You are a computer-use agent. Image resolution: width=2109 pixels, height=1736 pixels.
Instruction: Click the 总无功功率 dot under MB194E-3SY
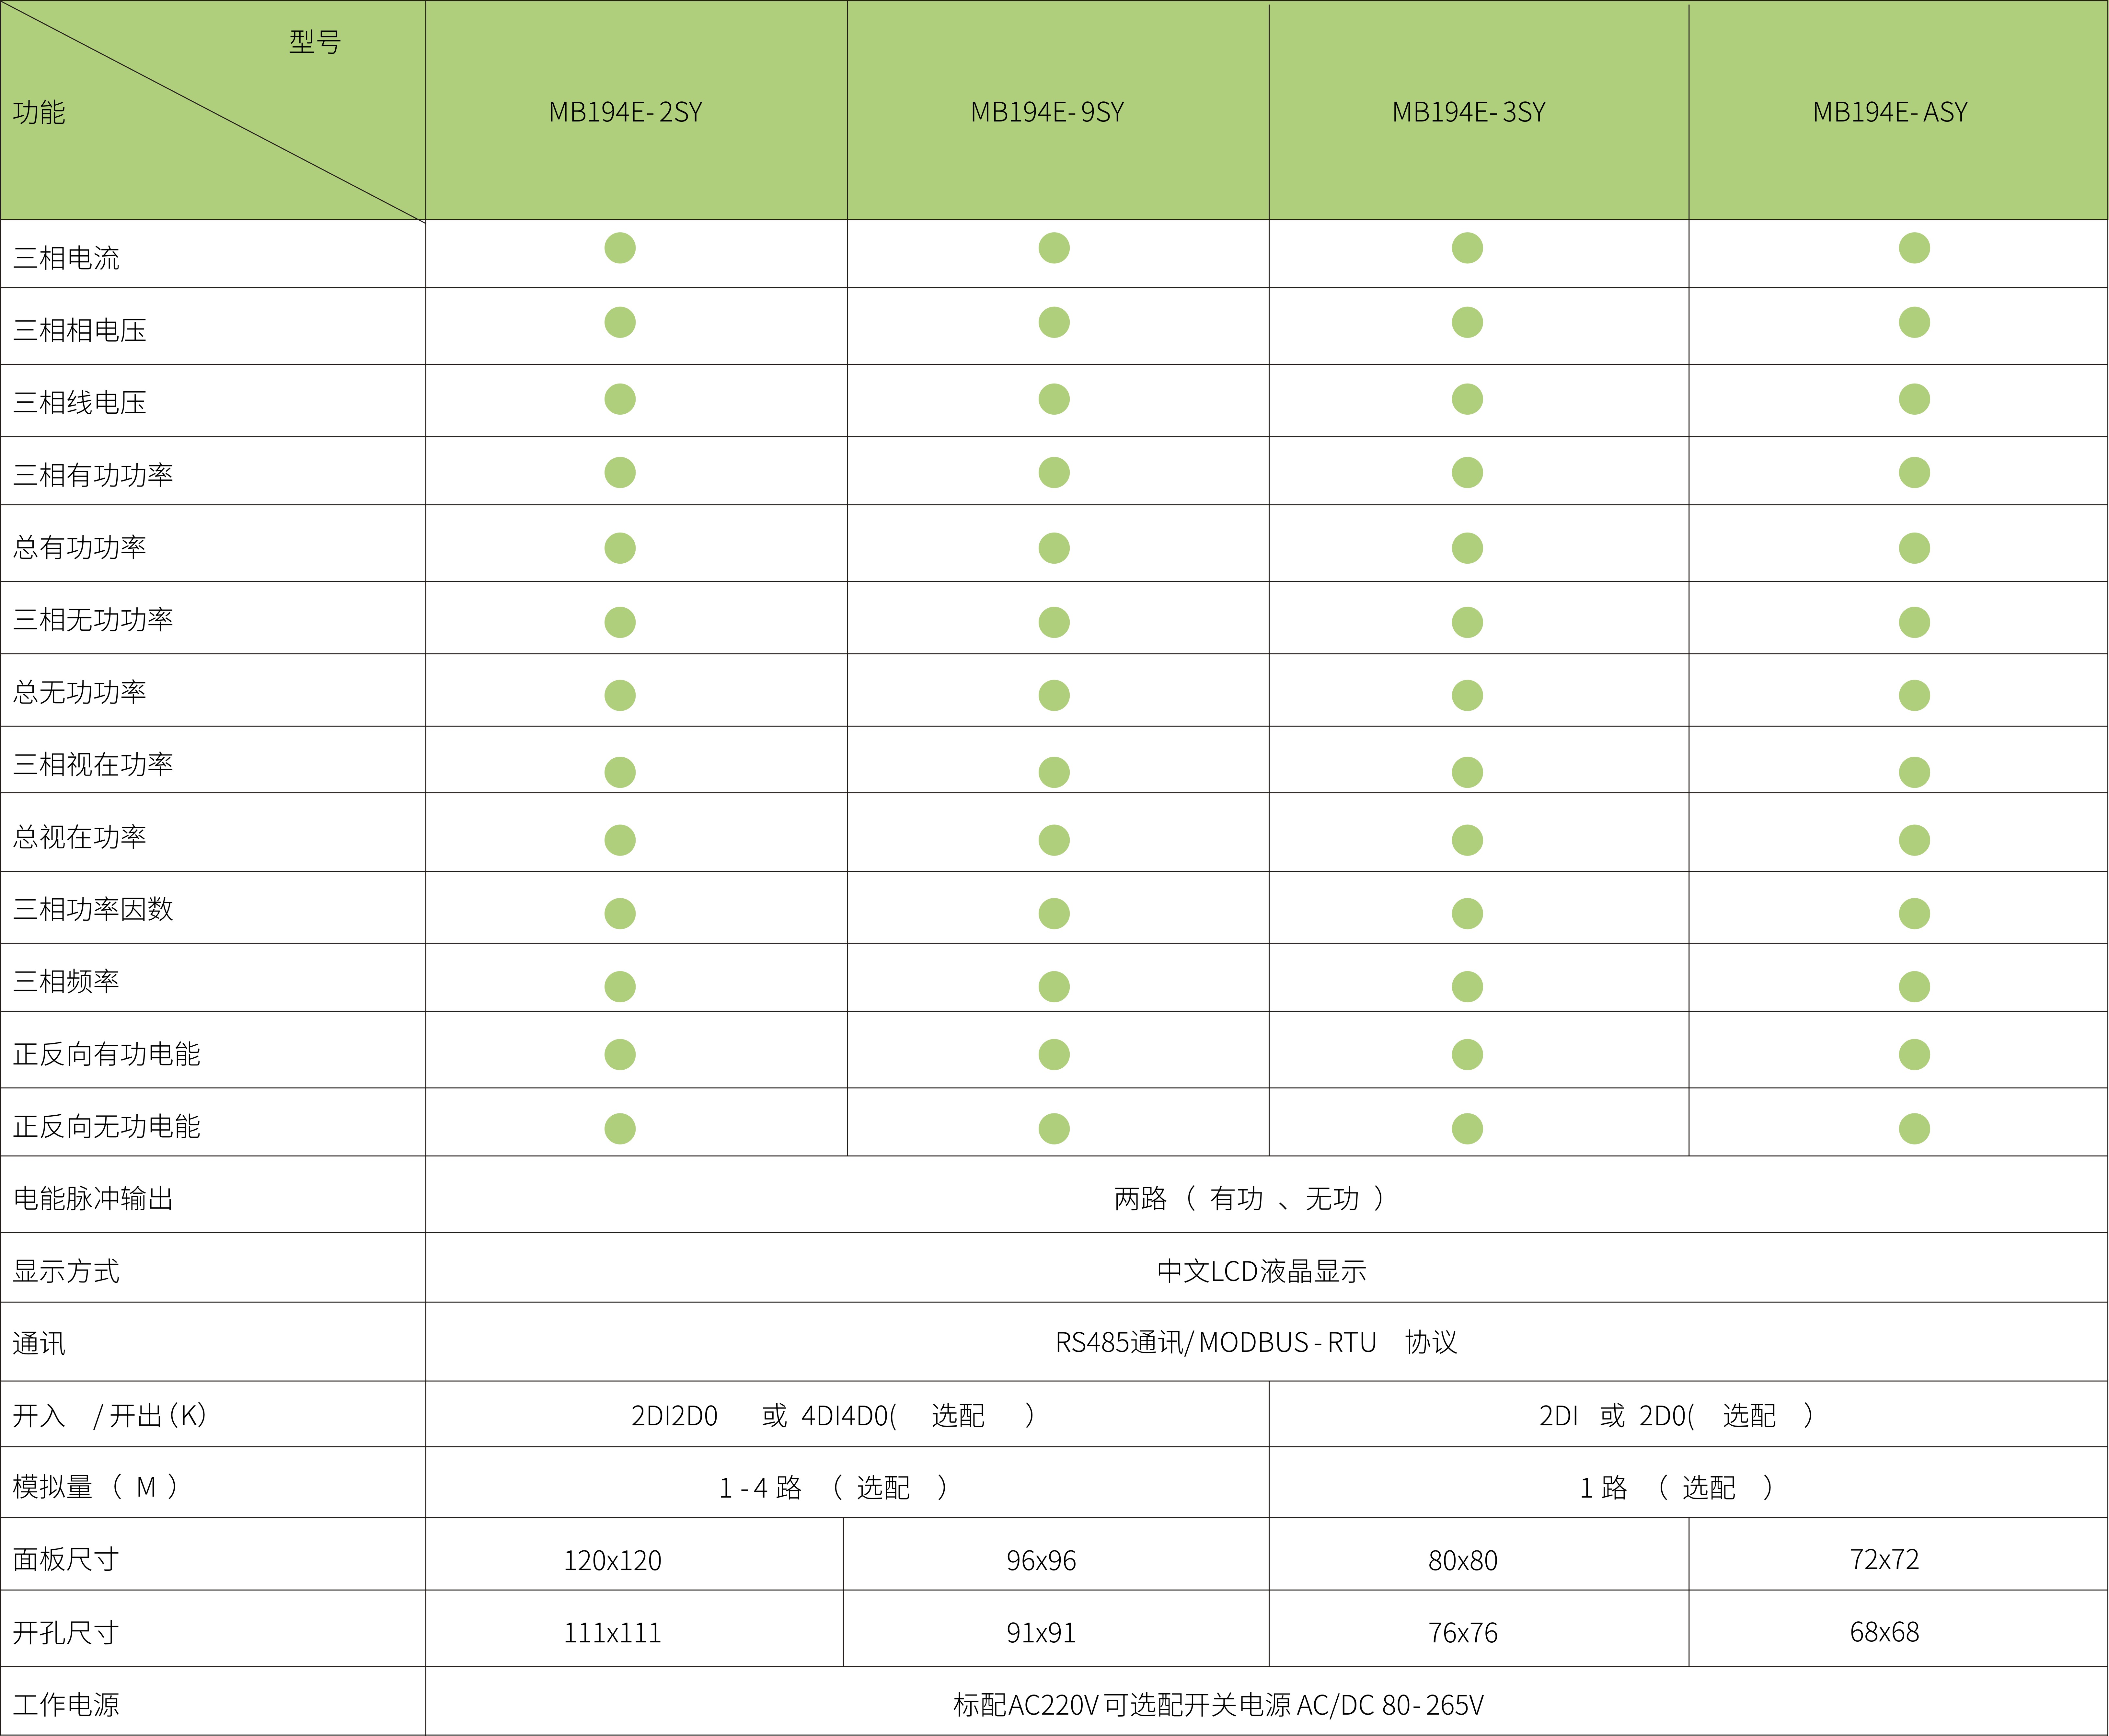click(x=1467, y=695)
